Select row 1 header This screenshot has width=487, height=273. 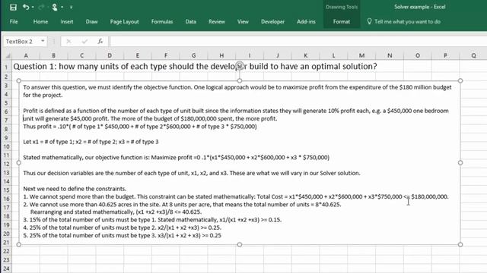(6, 67)
